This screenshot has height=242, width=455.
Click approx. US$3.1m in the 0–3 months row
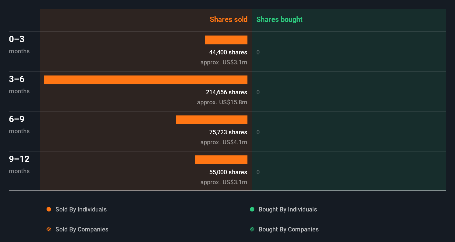coord(224,62)
